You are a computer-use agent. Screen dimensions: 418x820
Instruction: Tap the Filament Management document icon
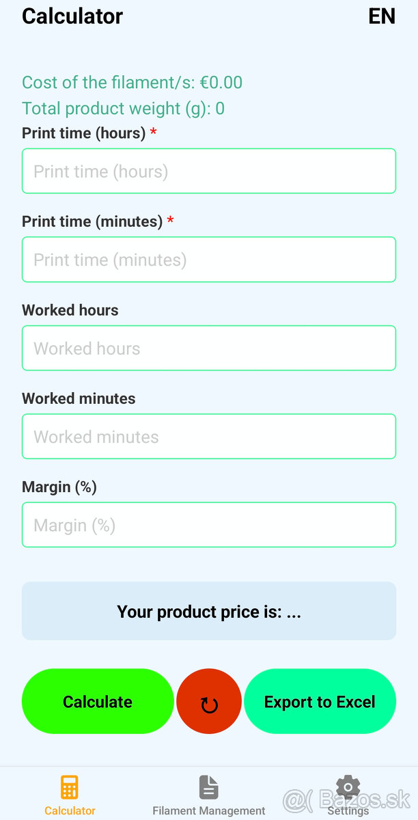[208, 787]
